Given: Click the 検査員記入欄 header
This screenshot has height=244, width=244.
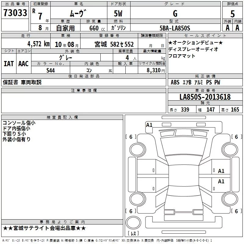Looking at the screenshot, I should click(x=62, y=117).
